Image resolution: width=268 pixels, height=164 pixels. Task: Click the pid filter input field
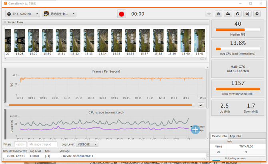pos(20,144)
